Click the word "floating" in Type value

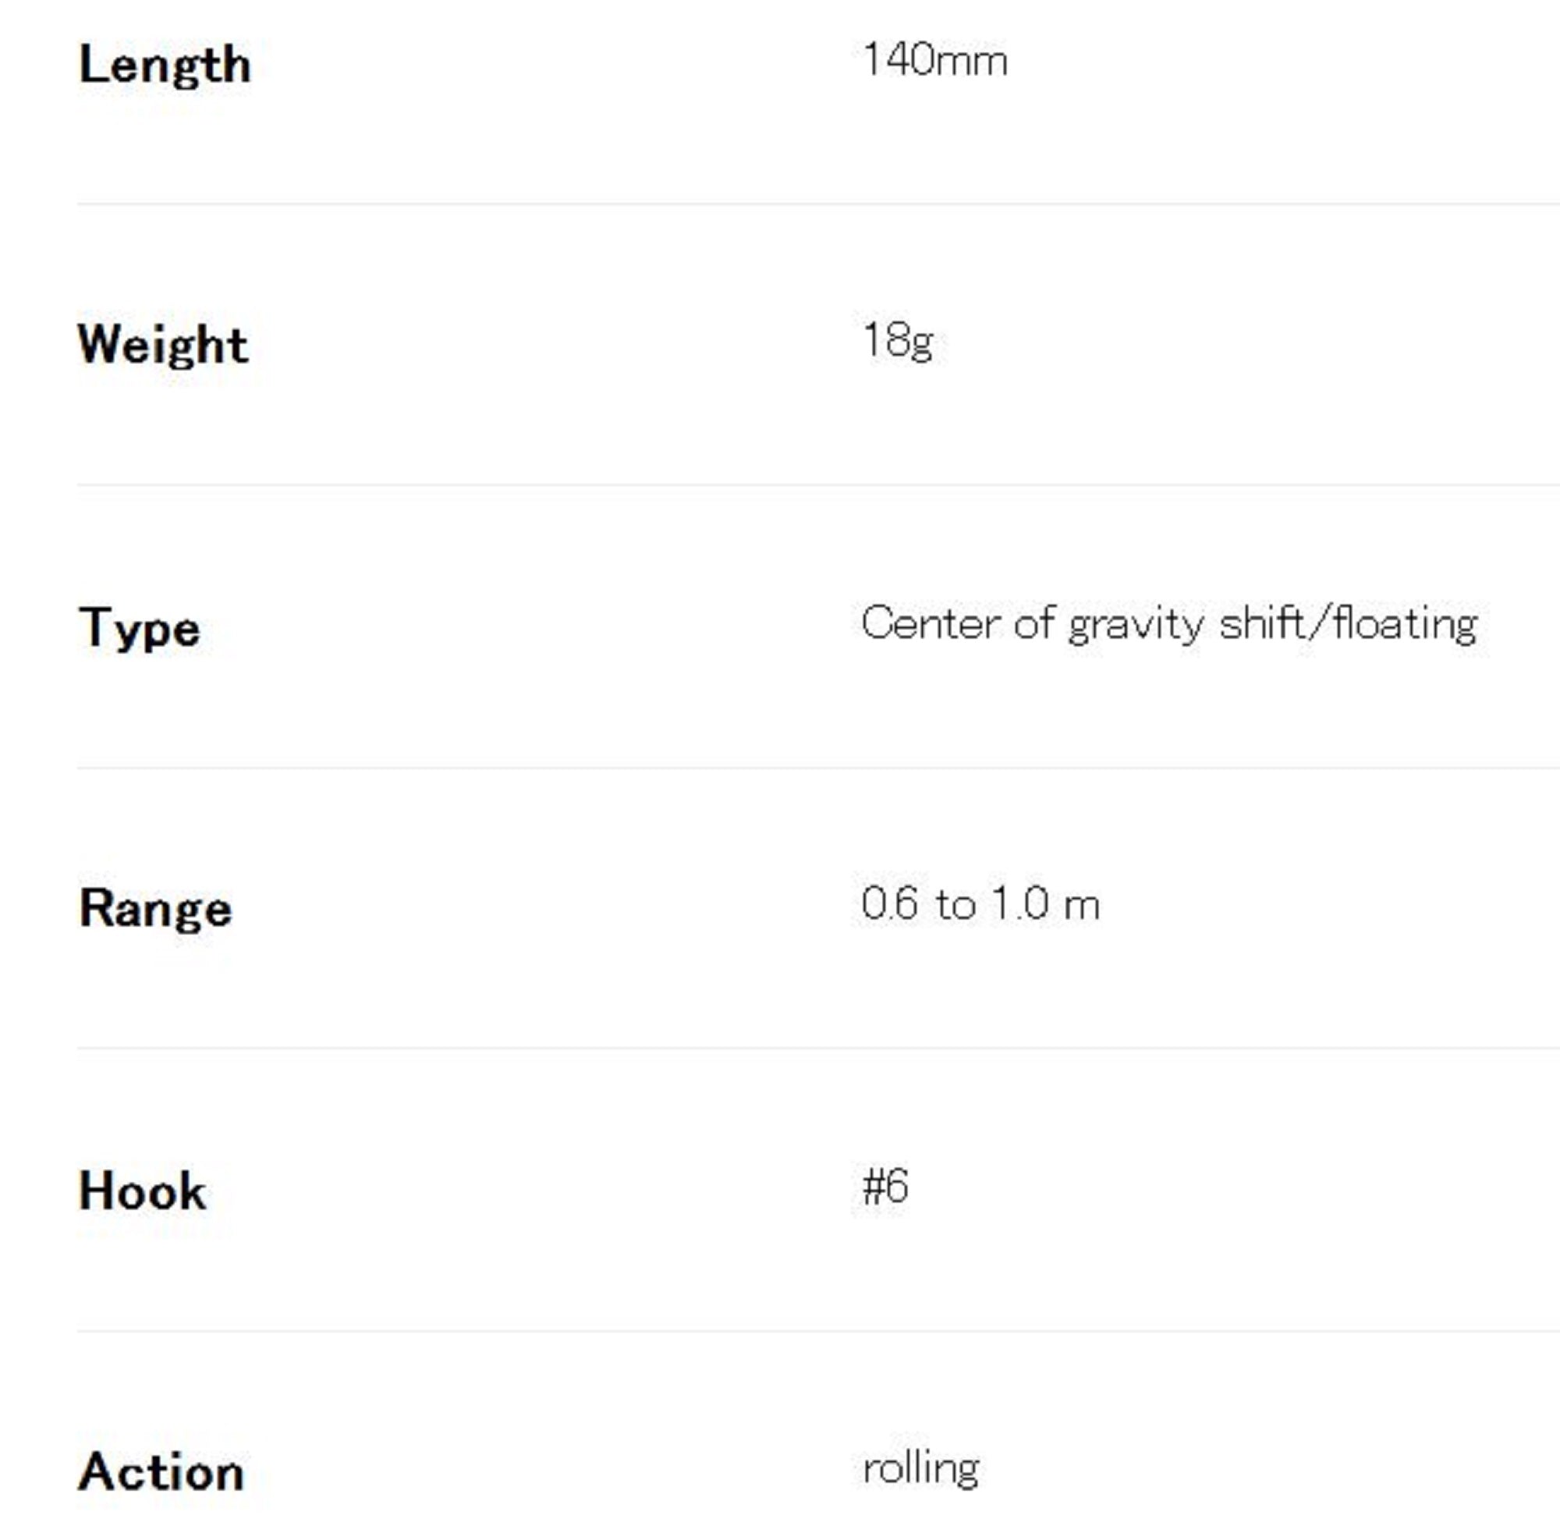coord(1406,624)
